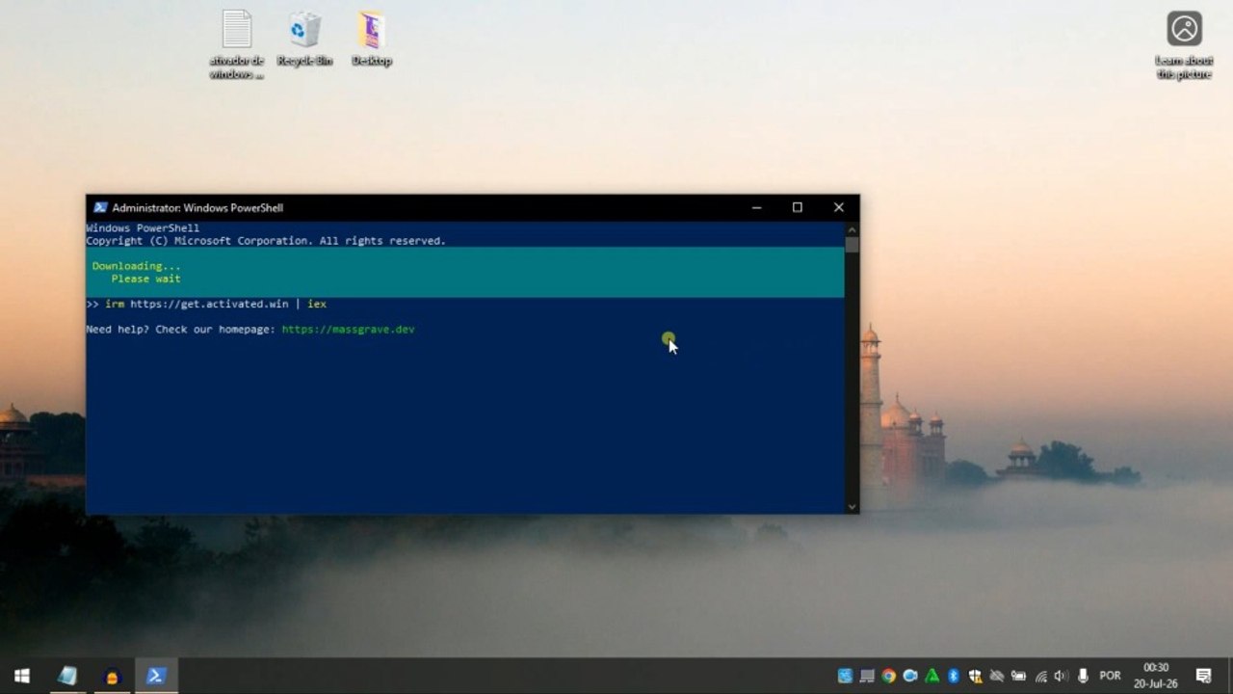Screen dimensions: 1233x694
Task: Click the 'irm https://get.activated.win | iex' command text
Action: click(216, 304)
